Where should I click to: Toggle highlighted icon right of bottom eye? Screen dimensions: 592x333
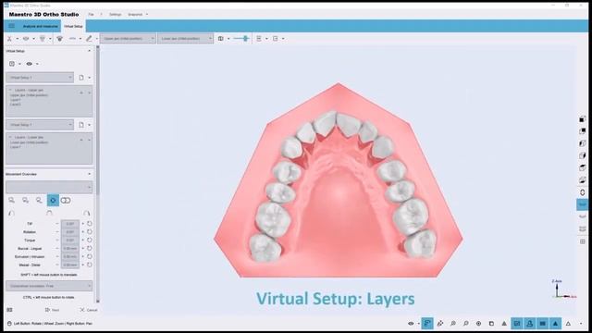[427, 323]
